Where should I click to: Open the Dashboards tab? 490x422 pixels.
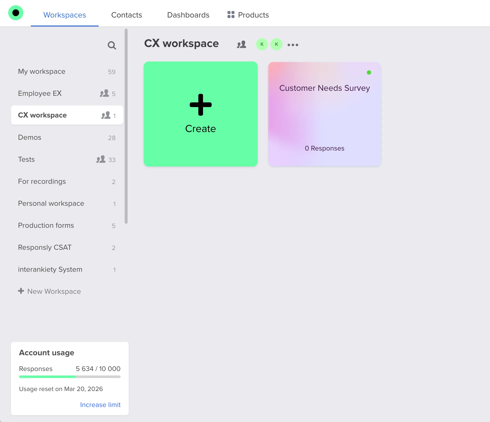click(188, 15)
